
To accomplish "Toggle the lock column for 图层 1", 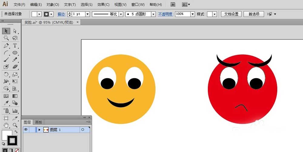I will pyautogui.click(x=32, y=130).
